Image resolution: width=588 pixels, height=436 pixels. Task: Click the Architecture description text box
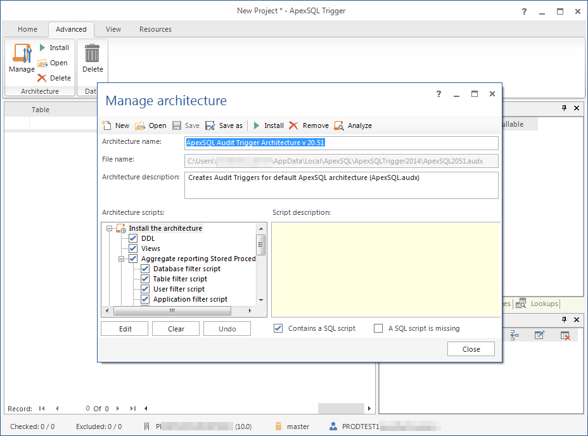(x=342, y=185)
